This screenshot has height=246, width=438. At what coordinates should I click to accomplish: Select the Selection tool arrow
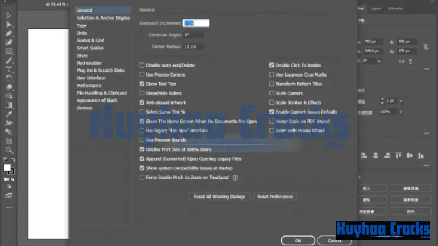9,15
